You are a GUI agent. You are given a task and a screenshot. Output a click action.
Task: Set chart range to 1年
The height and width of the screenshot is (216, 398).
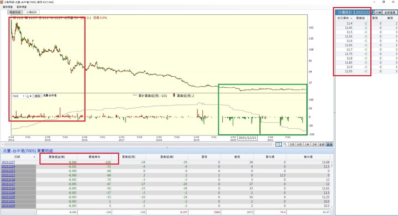click(x=307, y=144)
